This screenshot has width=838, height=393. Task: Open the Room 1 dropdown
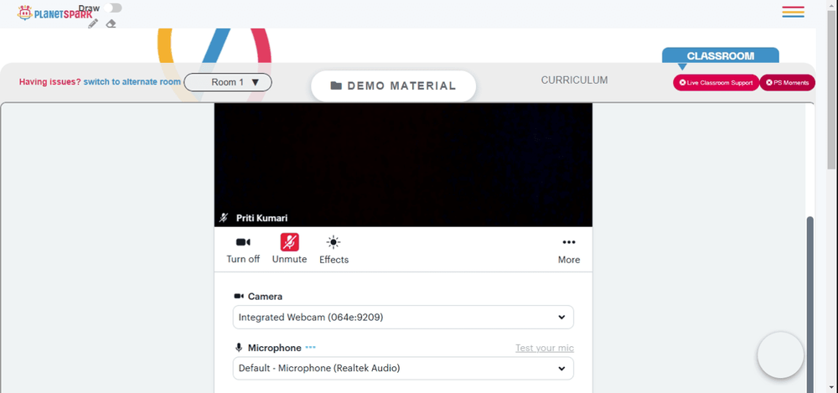pyautogui.click(x=228, y=82)
